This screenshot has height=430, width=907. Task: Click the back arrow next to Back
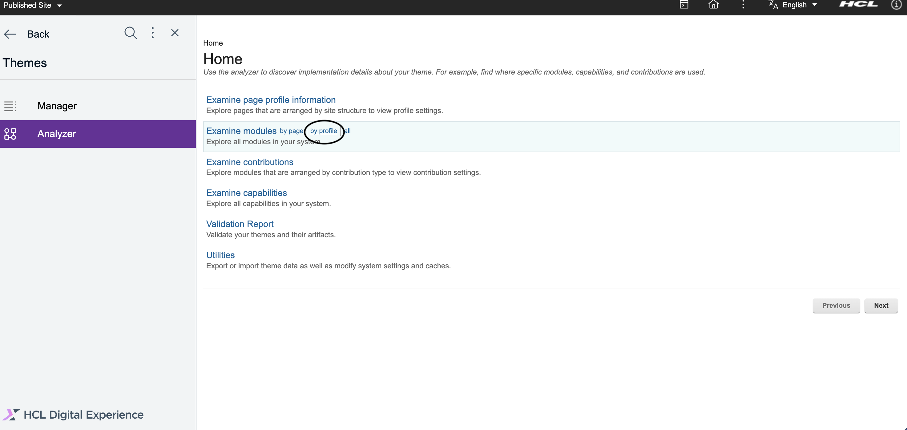10,34
